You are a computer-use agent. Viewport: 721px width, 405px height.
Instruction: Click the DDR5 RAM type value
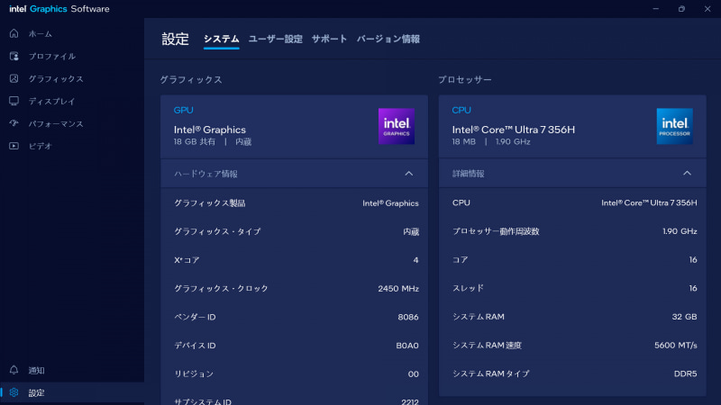coord(686,373)
